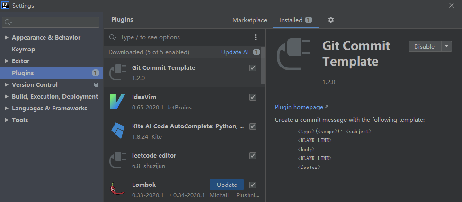Click the Version Control project-level copy icon
462x202 pixels.
click(96, 85)
